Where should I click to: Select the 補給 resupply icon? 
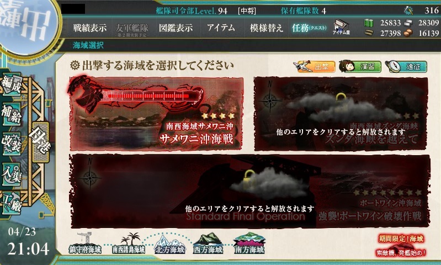11,114
